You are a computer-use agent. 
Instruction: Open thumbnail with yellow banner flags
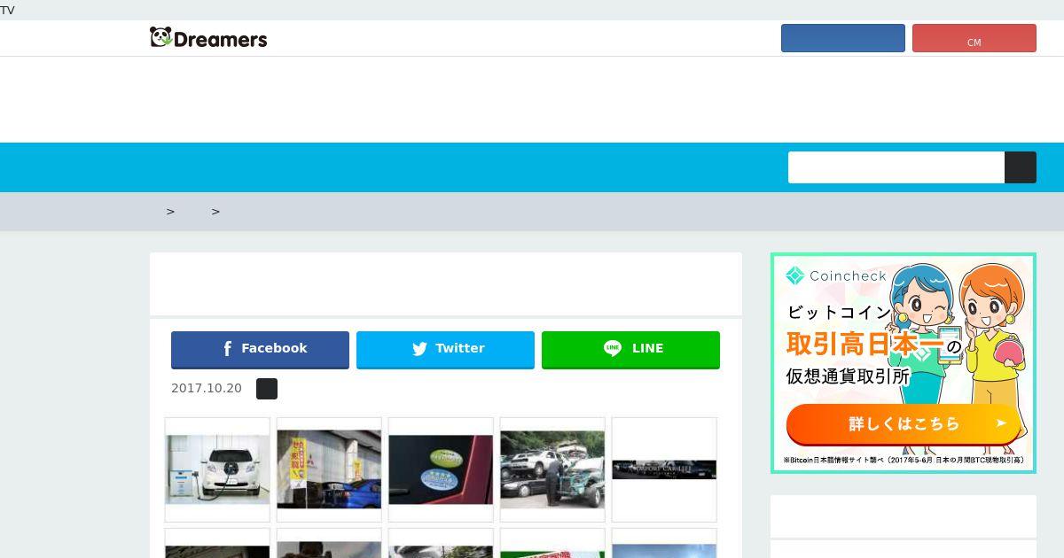(329, 469)
